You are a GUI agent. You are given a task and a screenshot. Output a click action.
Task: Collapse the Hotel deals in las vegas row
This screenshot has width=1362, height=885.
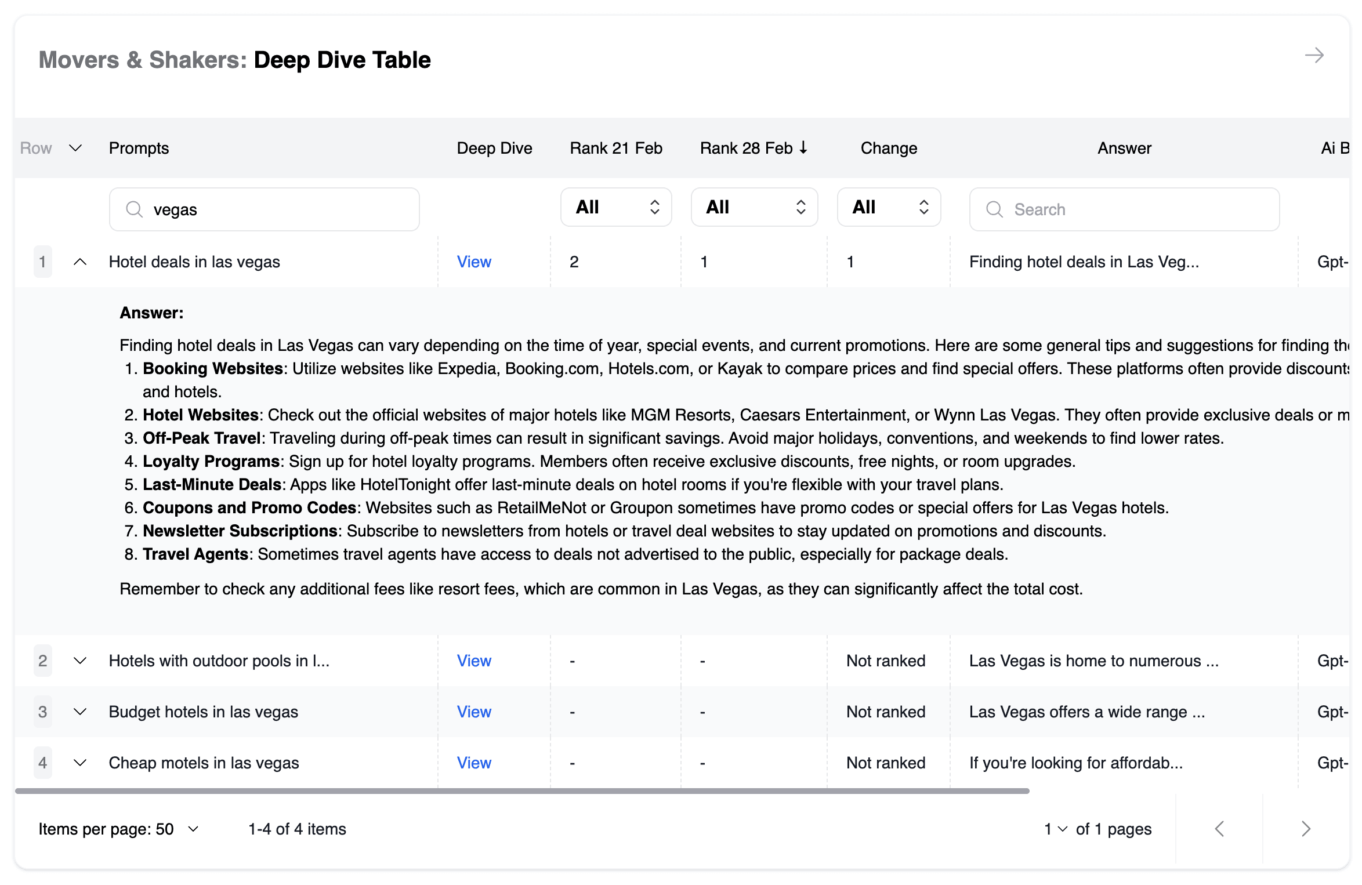click(80, 262)
